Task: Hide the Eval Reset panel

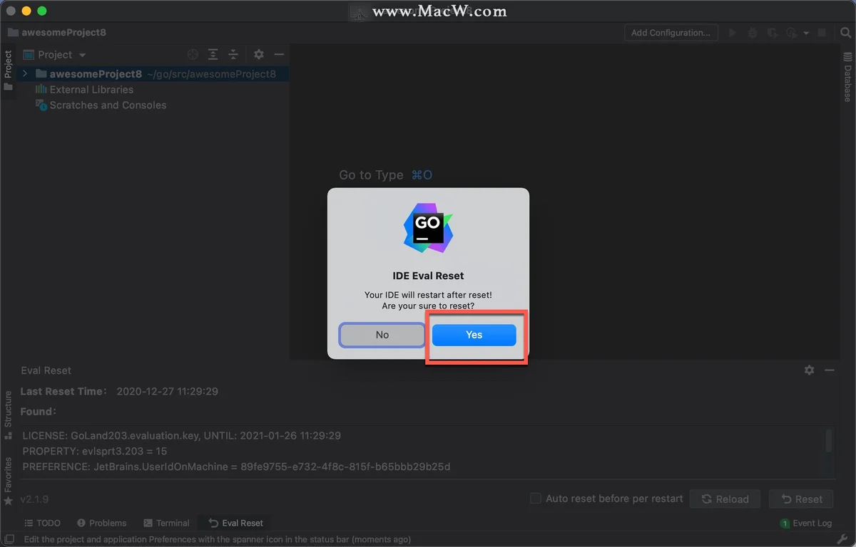Action: tap(829, 370)
